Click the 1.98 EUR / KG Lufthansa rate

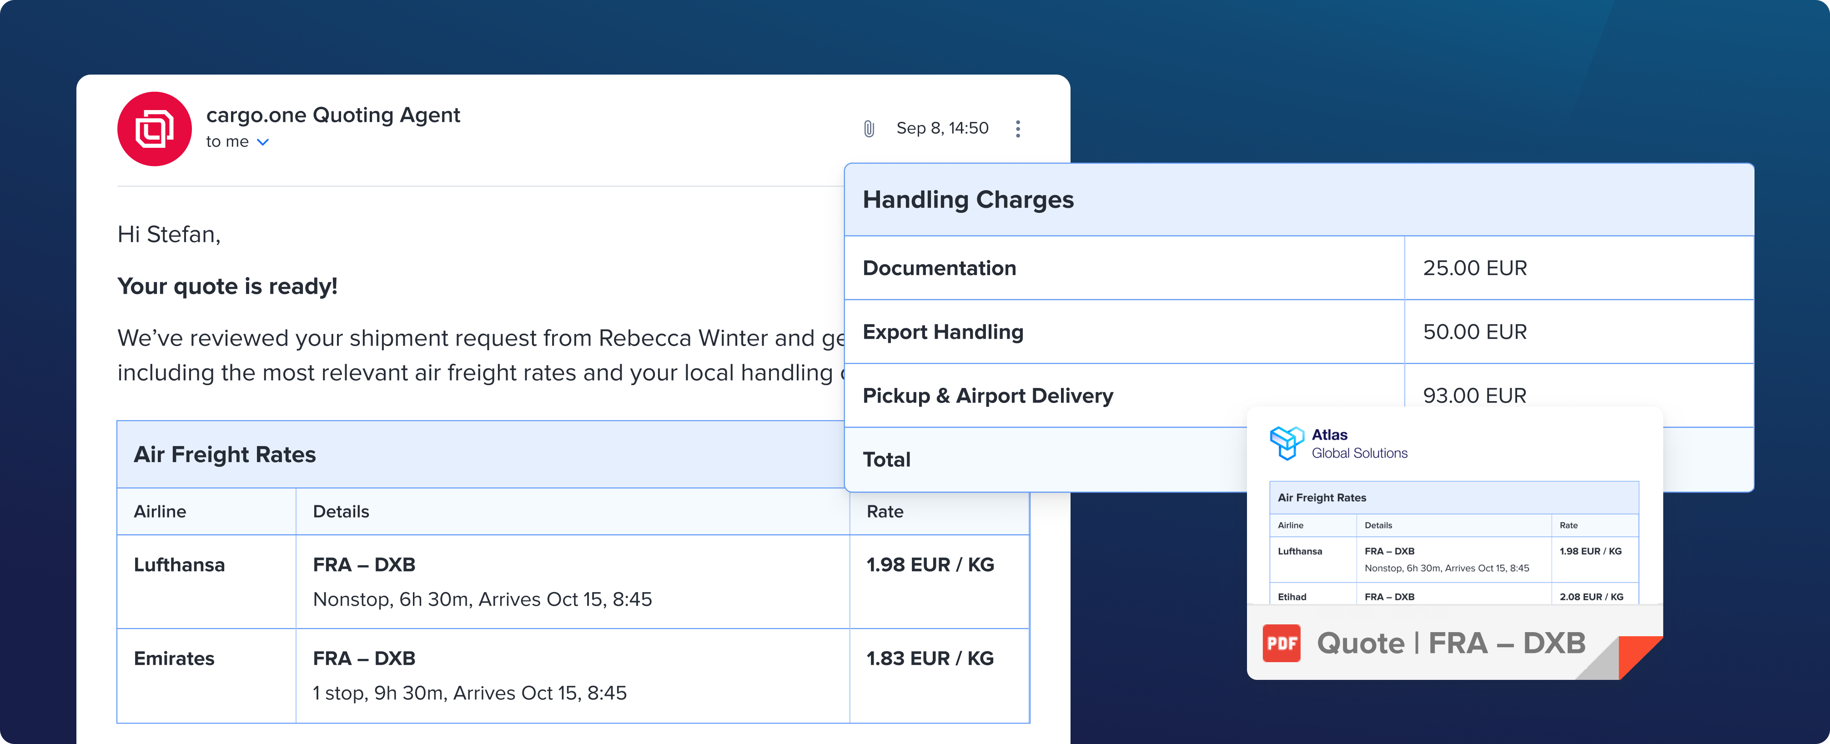point(930,565)
